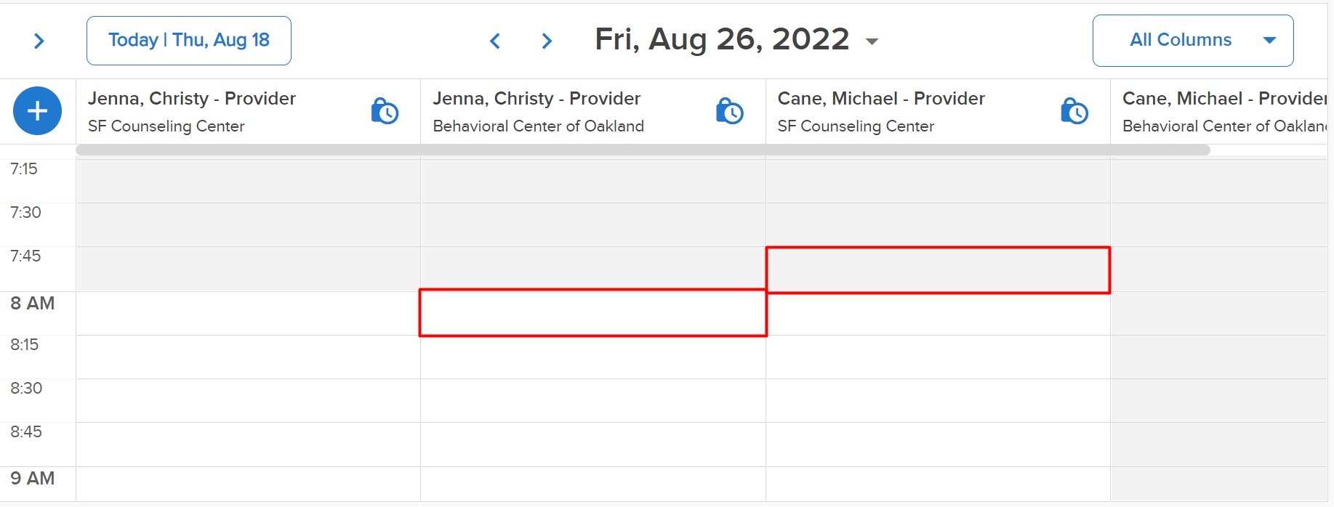Open the schedule icon for Jenna Christy Behavioral Center of Oakland

(x=729, y=111)
